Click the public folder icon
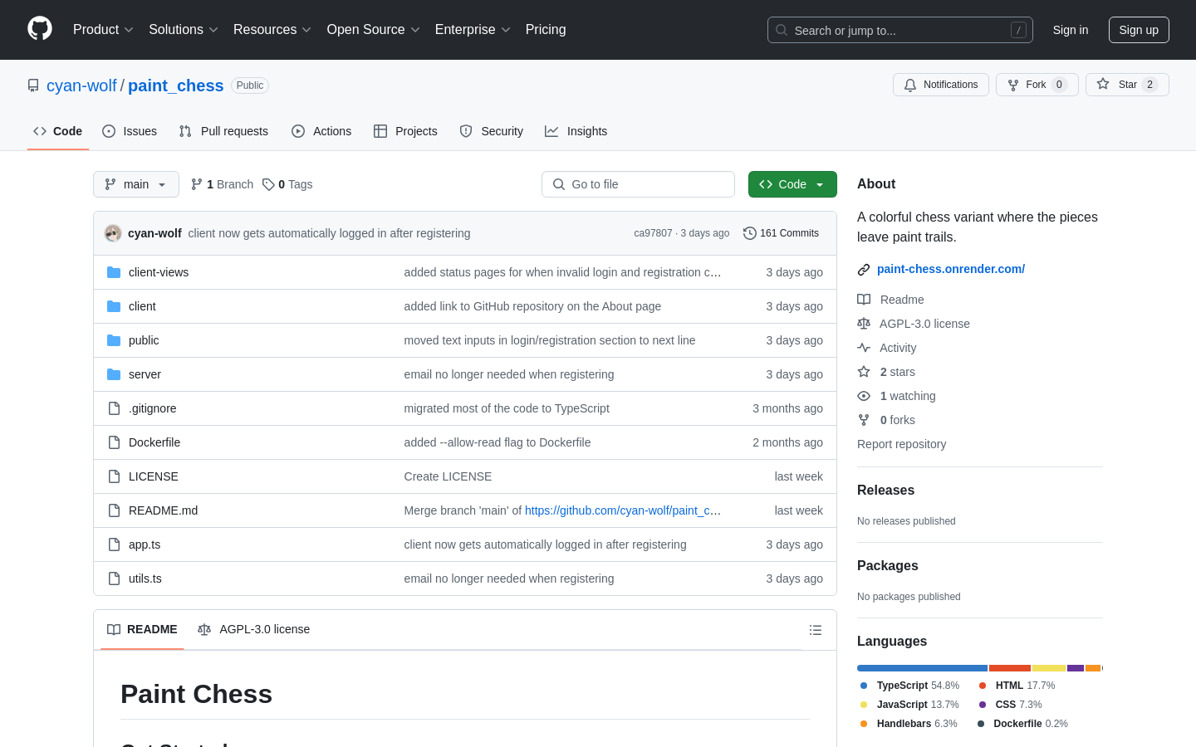1196x747 pixels. tap(114, 340)
